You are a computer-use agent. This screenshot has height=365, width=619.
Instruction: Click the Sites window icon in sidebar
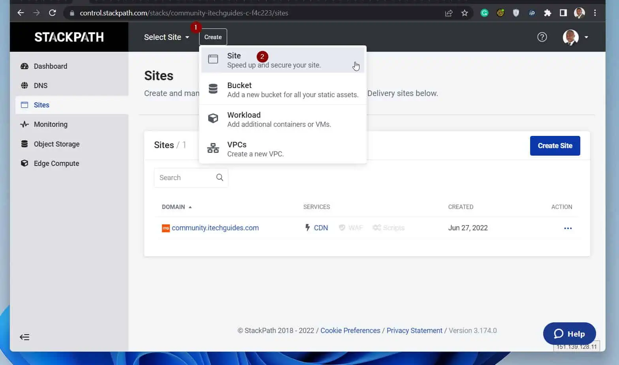(24, 105)
